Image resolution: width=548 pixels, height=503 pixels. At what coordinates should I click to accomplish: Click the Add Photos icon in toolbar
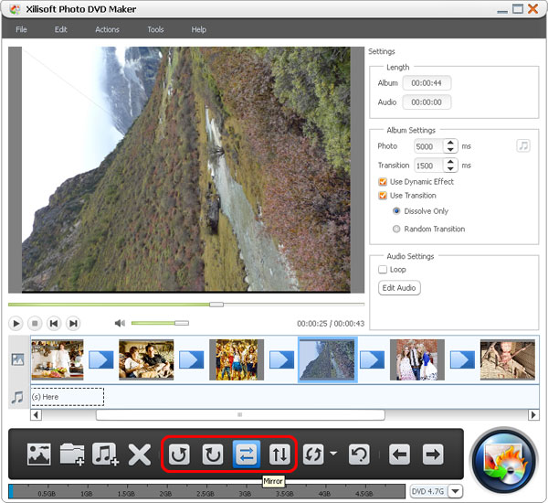(39, 455)
